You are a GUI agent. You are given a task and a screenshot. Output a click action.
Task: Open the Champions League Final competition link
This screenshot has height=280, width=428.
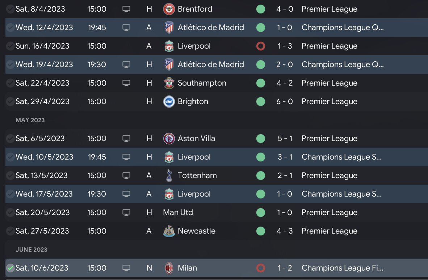point(342,268)
